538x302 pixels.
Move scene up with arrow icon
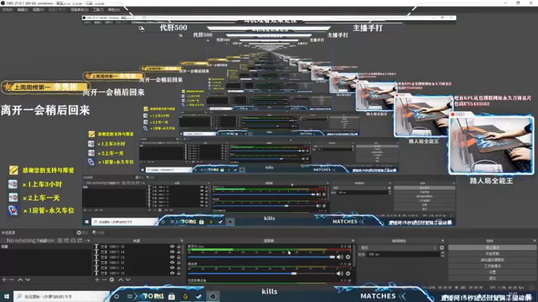(20, 280)
